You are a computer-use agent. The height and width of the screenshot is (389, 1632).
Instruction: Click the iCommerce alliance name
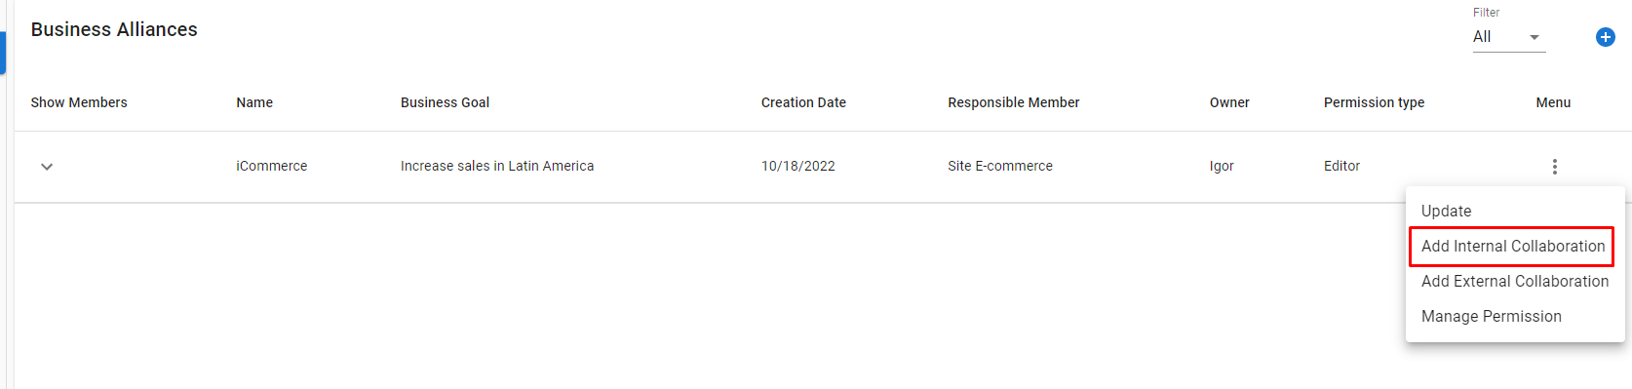tap(271, 166)
